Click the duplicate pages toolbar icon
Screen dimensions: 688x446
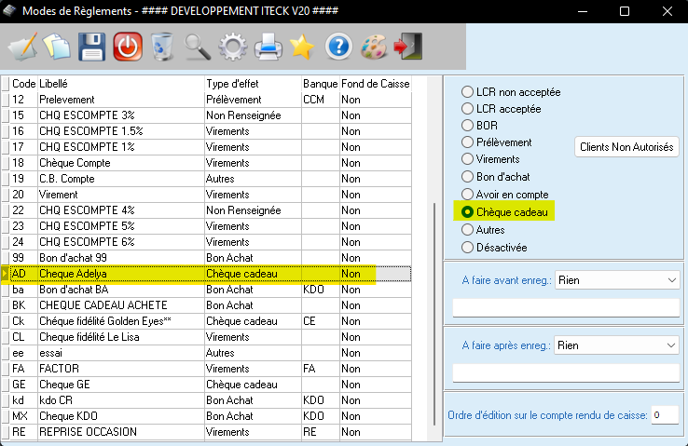point(56,46)
